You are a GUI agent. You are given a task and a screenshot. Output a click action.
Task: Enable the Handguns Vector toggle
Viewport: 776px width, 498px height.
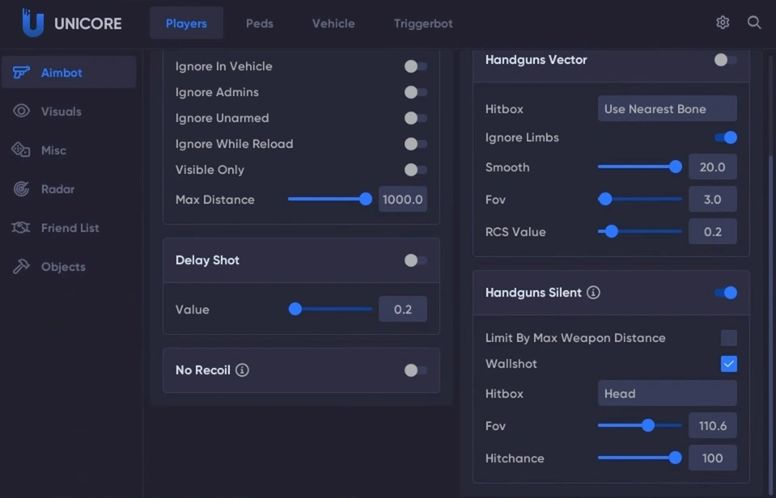click(726, 60)
